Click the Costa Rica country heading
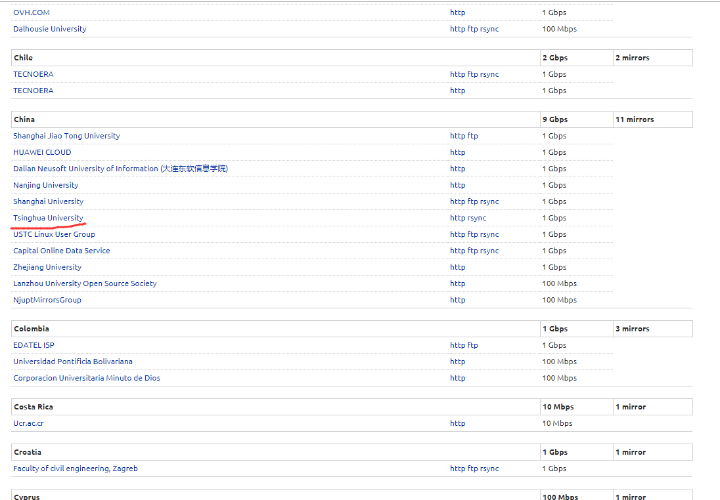The image size is (720, 500). (34, 407)
